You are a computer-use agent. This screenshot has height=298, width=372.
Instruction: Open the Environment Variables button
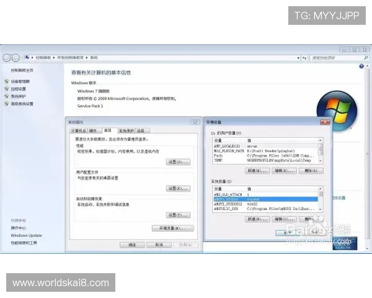[169, 228]
